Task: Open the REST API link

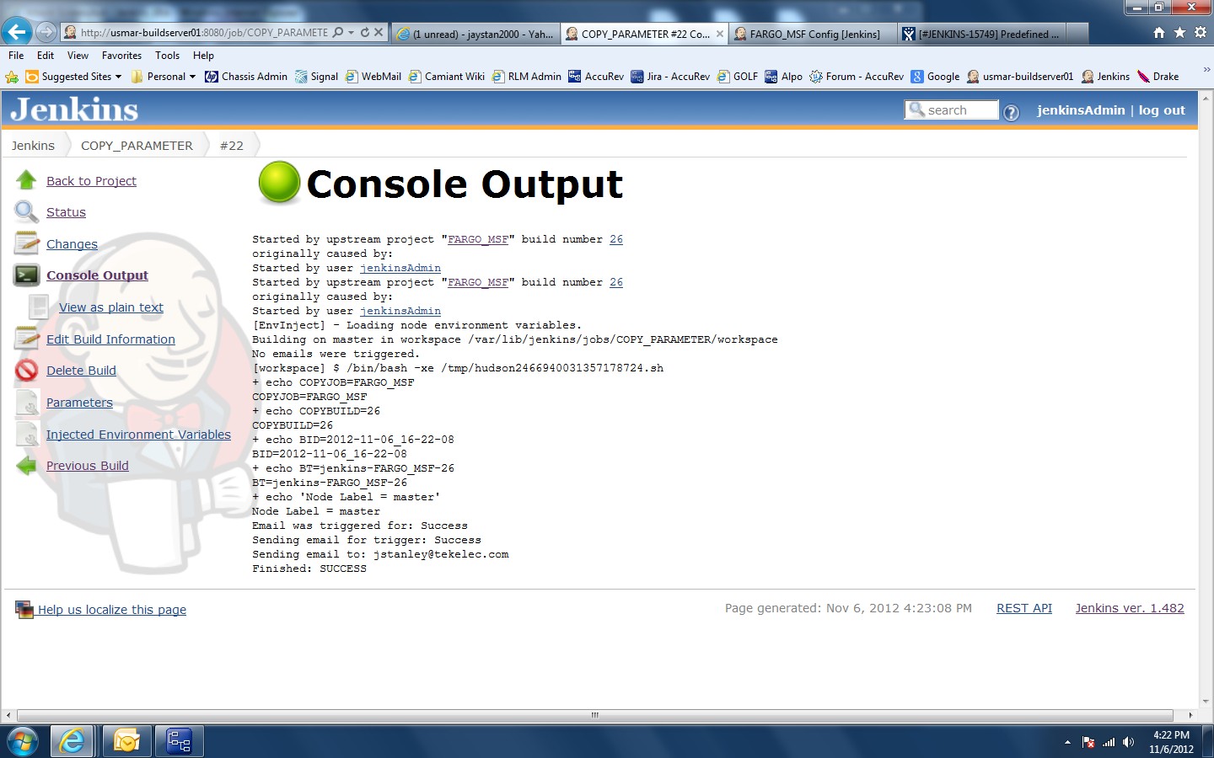Action: [x=1024, y=608]
